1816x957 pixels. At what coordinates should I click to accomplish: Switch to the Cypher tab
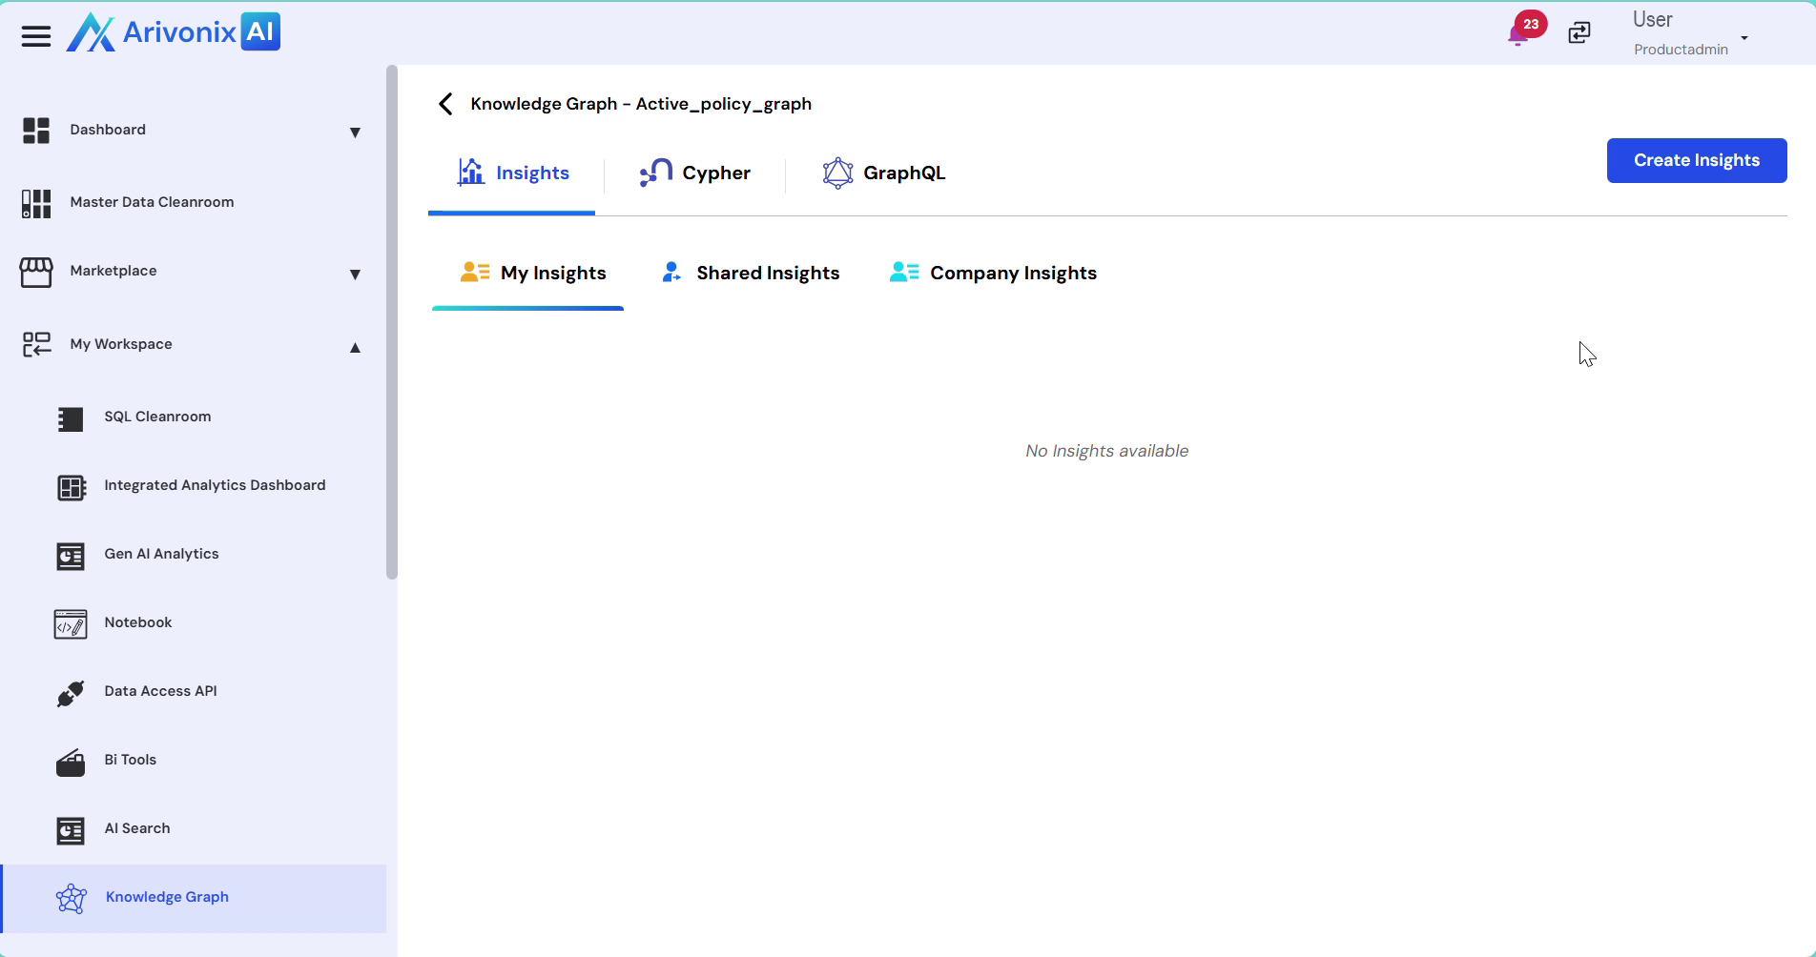tap(695, 173)
